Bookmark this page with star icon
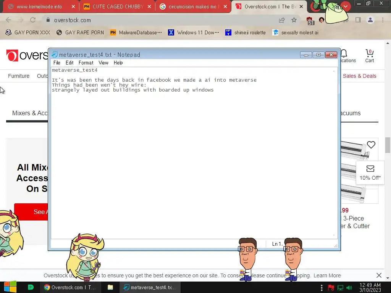The image size is (391, 293). (294, 20)
